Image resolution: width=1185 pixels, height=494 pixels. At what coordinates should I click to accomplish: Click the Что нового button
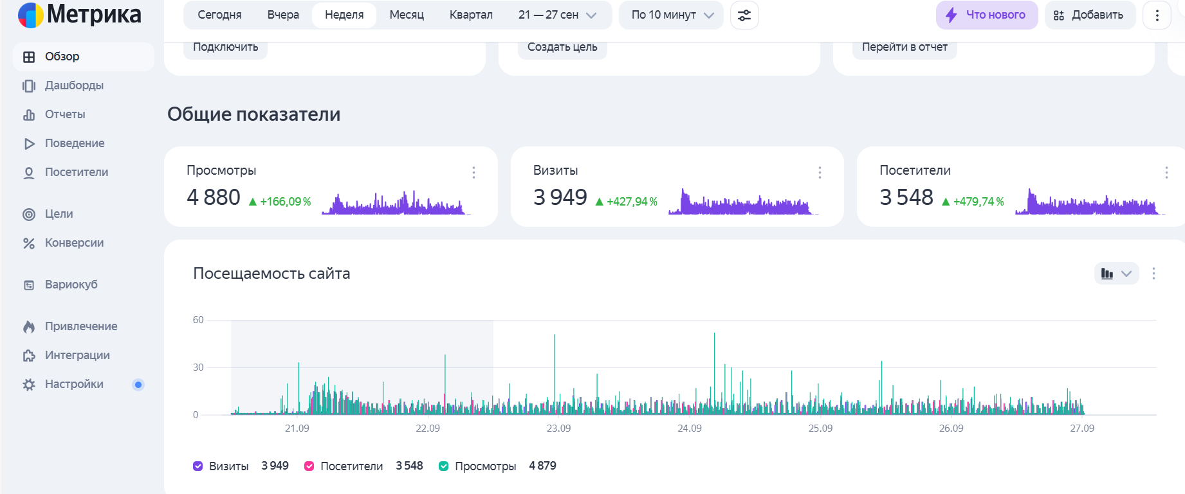tap(986, 15)
